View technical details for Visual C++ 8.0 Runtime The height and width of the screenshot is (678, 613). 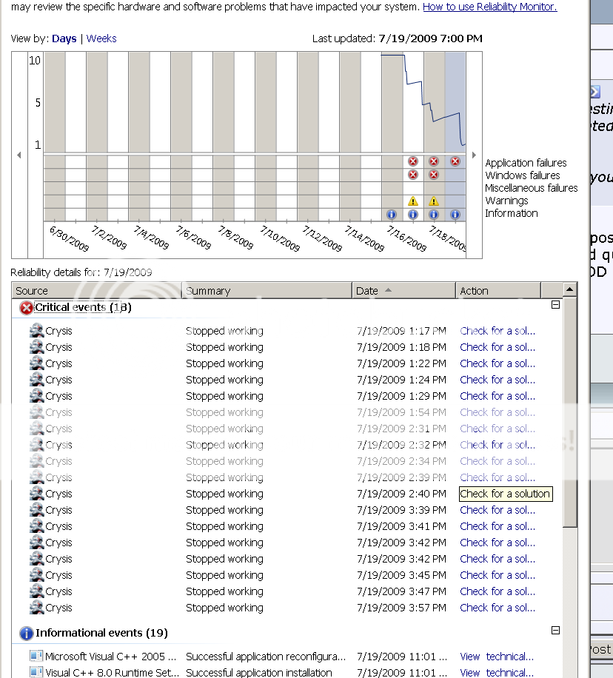click(x=497, y=673)
